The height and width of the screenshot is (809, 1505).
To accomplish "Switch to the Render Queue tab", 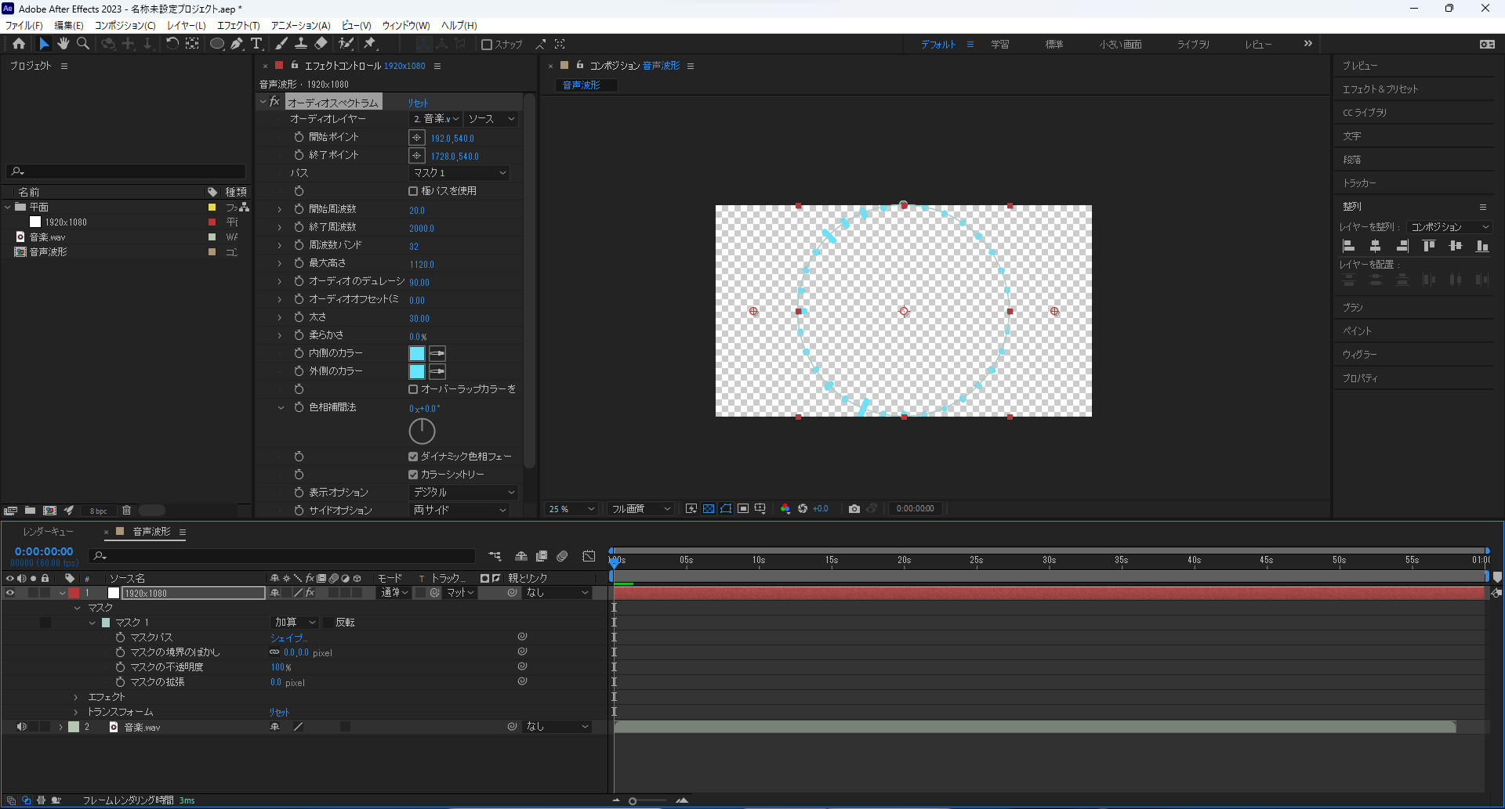I will pos(49,532).
